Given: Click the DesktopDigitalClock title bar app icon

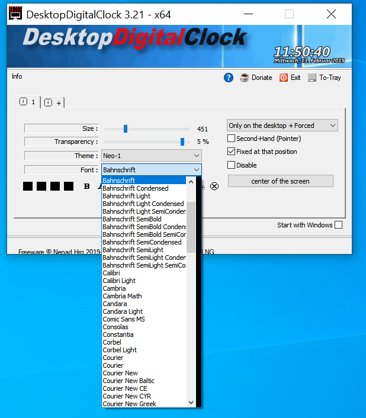Looking at the screenshot, I should (x=15, y=14).
